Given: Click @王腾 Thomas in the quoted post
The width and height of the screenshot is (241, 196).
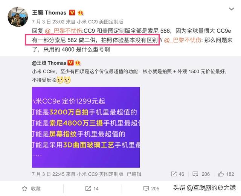Looking at the screenshot, I should [x=49, y=63].
